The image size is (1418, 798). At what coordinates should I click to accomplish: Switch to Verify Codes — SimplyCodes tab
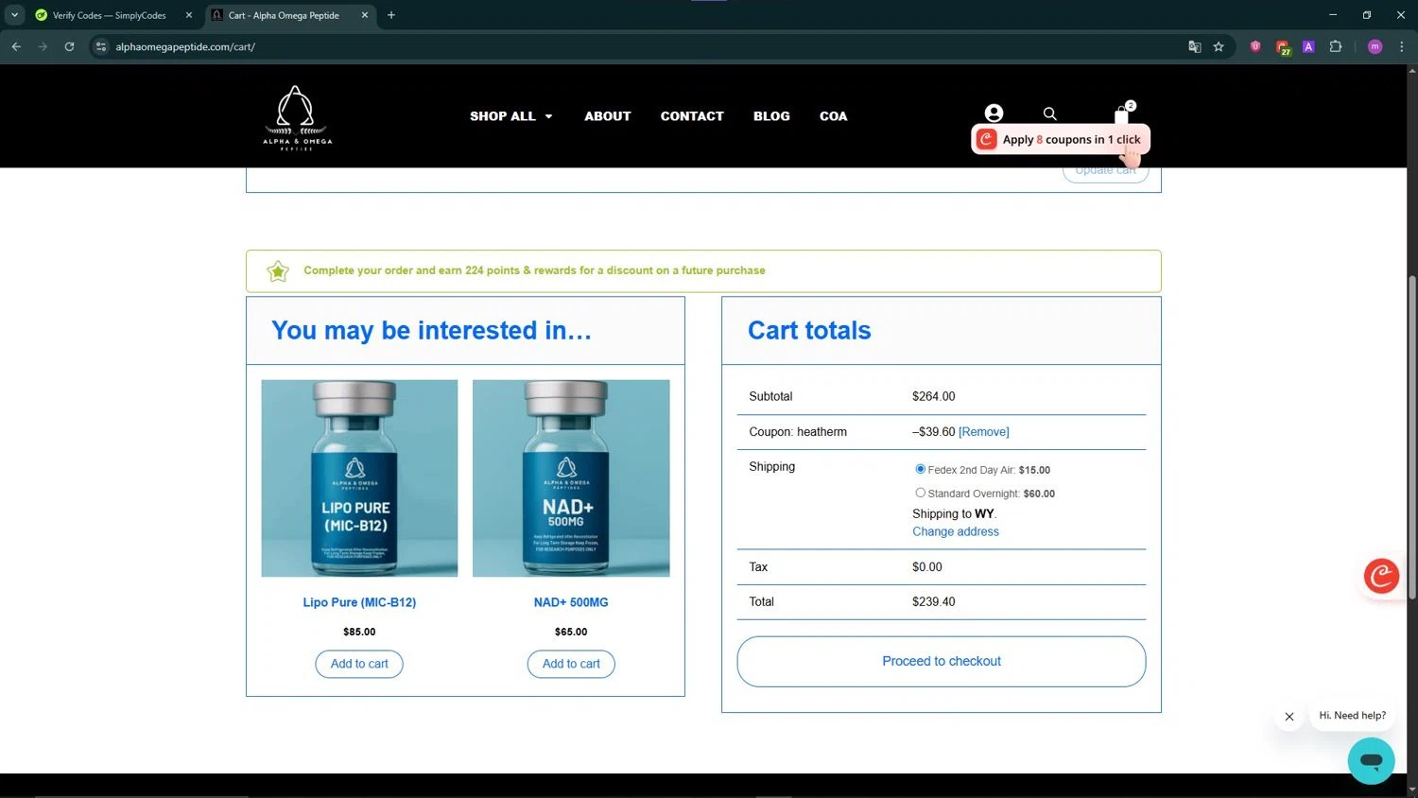pos(109,15)
